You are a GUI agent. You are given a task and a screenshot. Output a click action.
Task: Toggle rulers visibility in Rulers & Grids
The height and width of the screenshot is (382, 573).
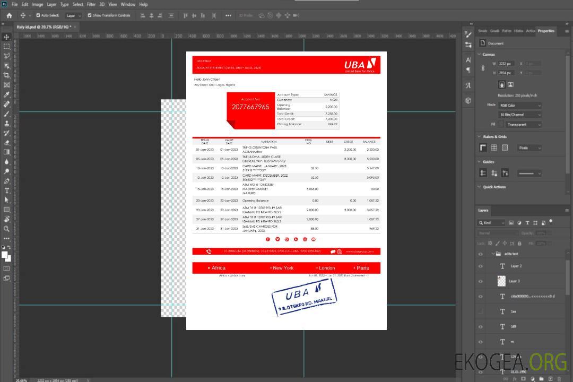pyautogui.click(x=483, y=147)
